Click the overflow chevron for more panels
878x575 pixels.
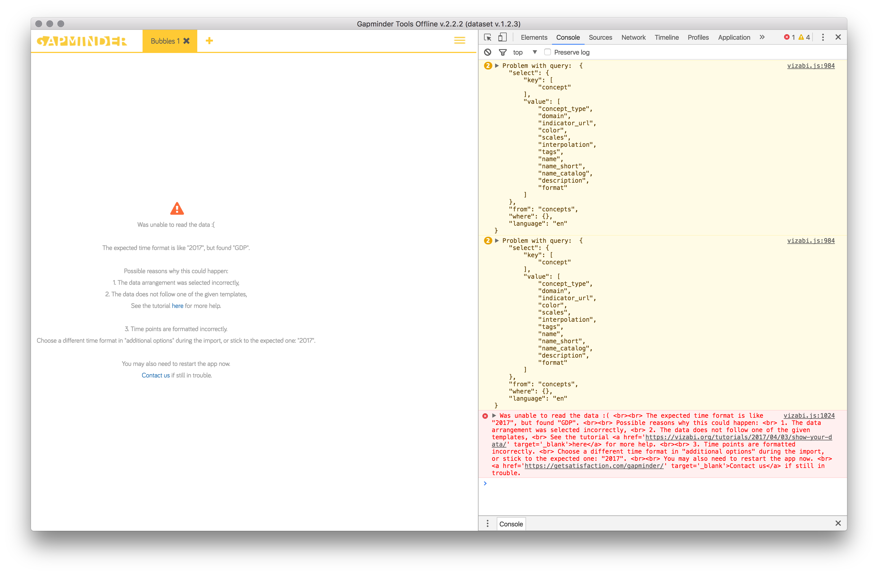click(762, 37)
